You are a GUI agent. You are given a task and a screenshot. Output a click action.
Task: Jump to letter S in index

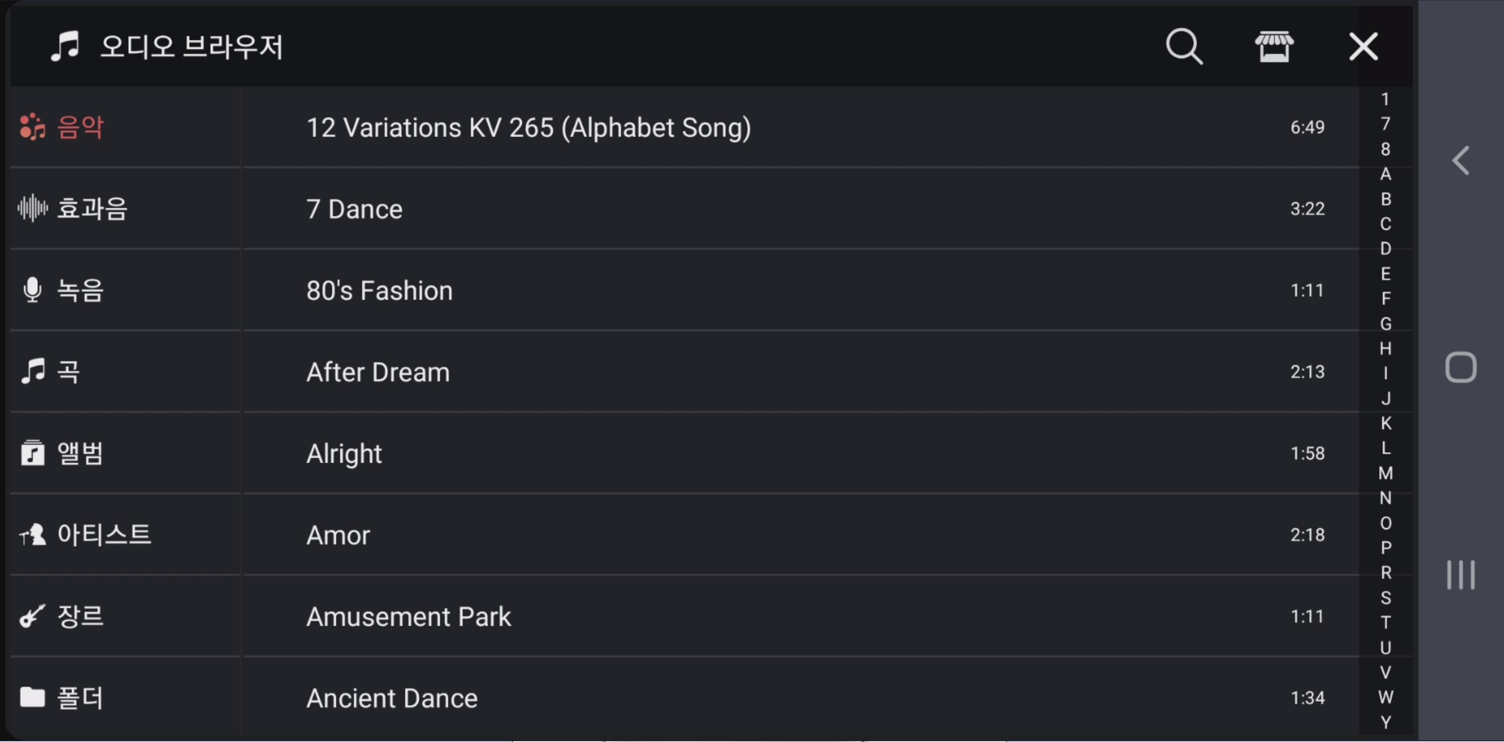point(1385,598)
